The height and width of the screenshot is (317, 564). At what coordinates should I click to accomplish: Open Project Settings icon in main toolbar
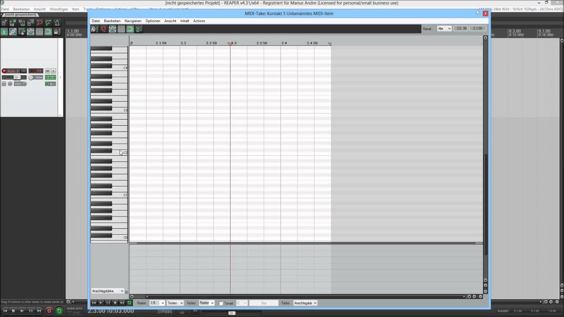(30, 22)
